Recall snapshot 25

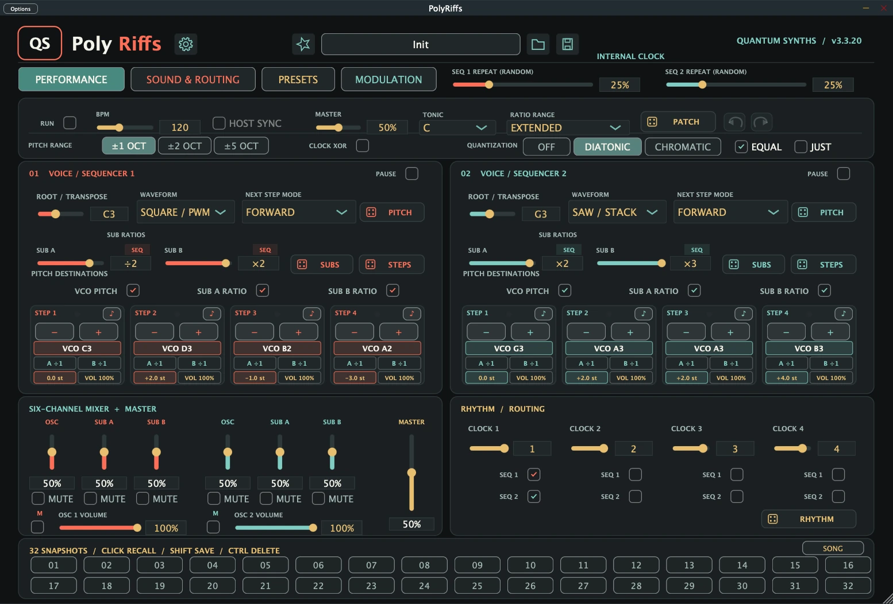[x=478, y=586]
